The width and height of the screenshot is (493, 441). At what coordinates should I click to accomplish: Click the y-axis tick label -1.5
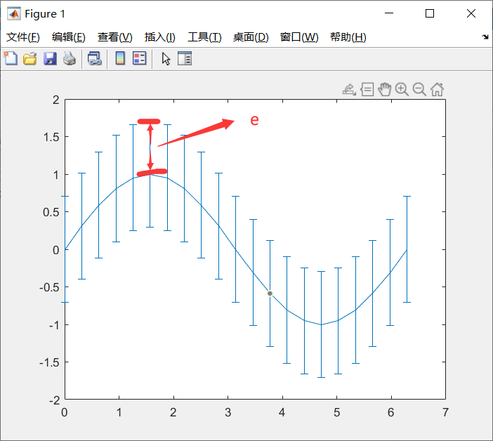49,363
